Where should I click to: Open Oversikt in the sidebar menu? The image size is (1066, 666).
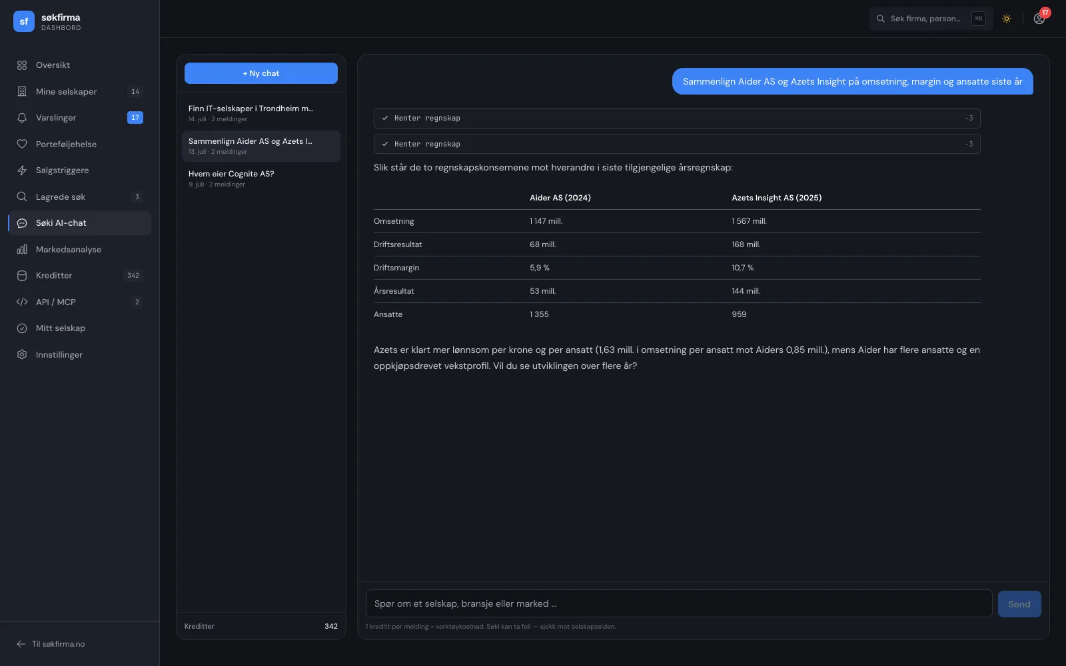[79, 65]
